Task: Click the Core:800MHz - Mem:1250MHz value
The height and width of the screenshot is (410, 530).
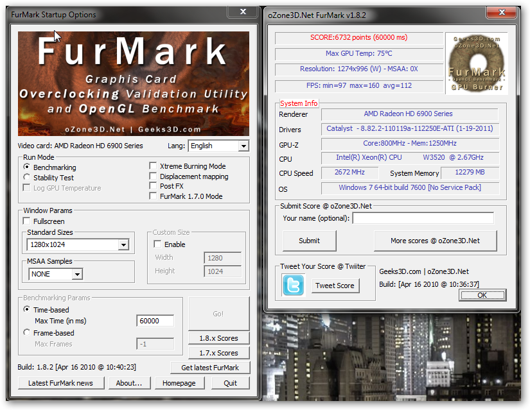Action: (x=410, y=143)
